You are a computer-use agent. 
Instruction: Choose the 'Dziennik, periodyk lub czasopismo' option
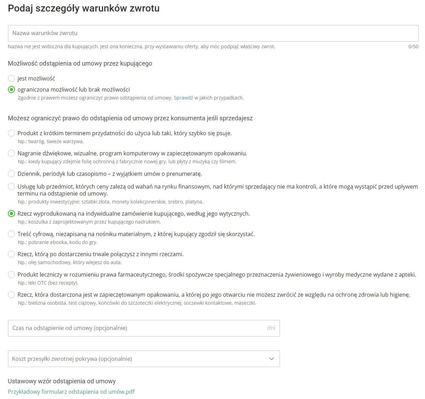point(11,173)
